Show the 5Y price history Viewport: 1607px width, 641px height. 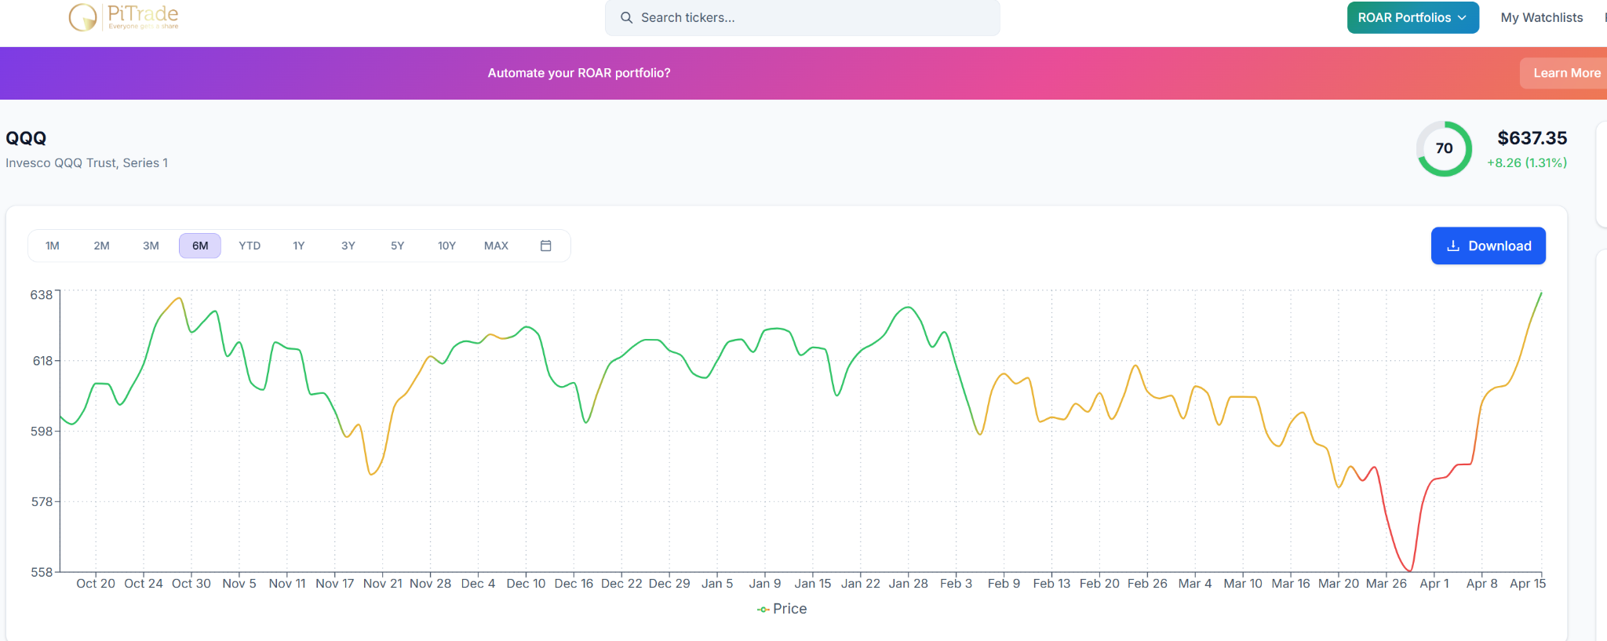tap(398, 246)
